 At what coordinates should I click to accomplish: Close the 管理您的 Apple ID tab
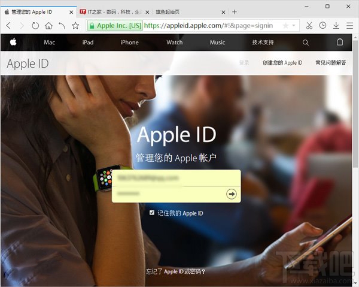pos(71,12)
